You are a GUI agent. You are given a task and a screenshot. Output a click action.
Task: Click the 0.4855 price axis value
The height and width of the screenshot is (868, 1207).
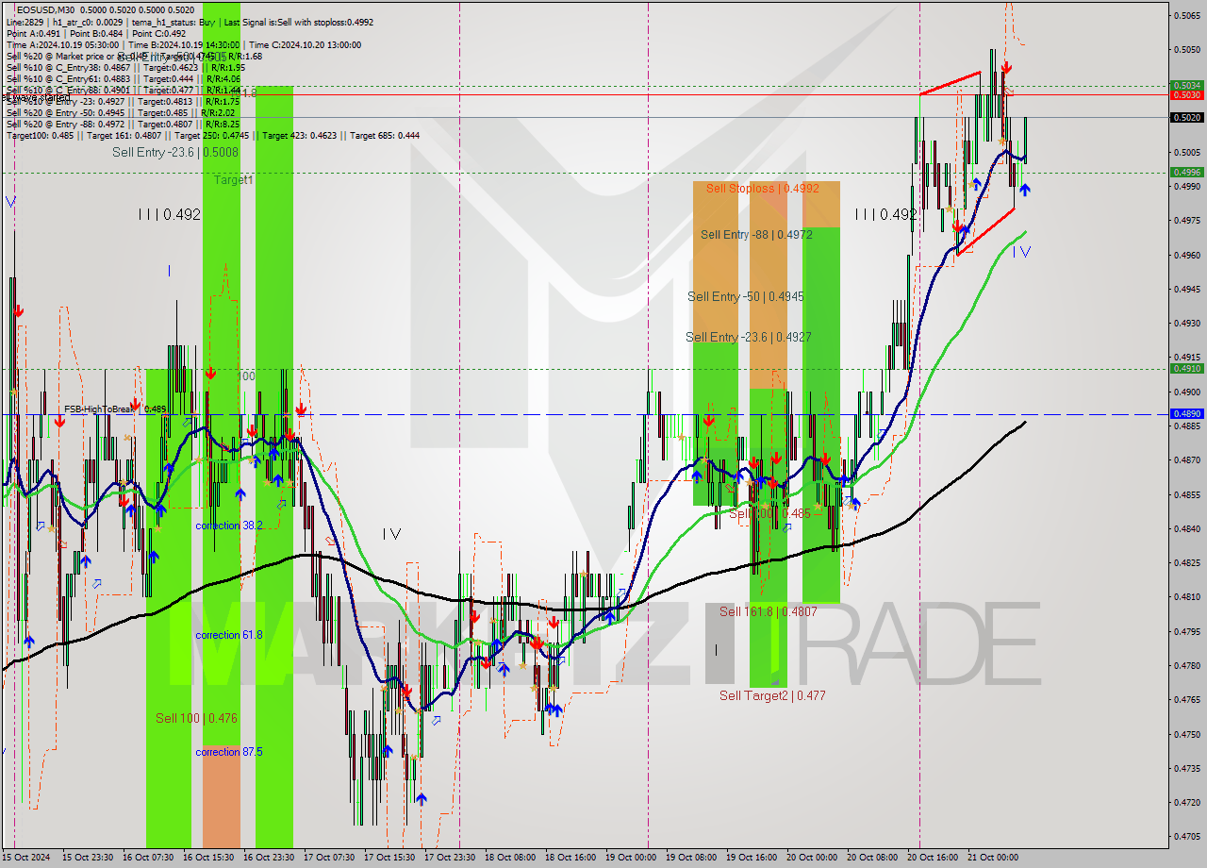[1187, 494]
